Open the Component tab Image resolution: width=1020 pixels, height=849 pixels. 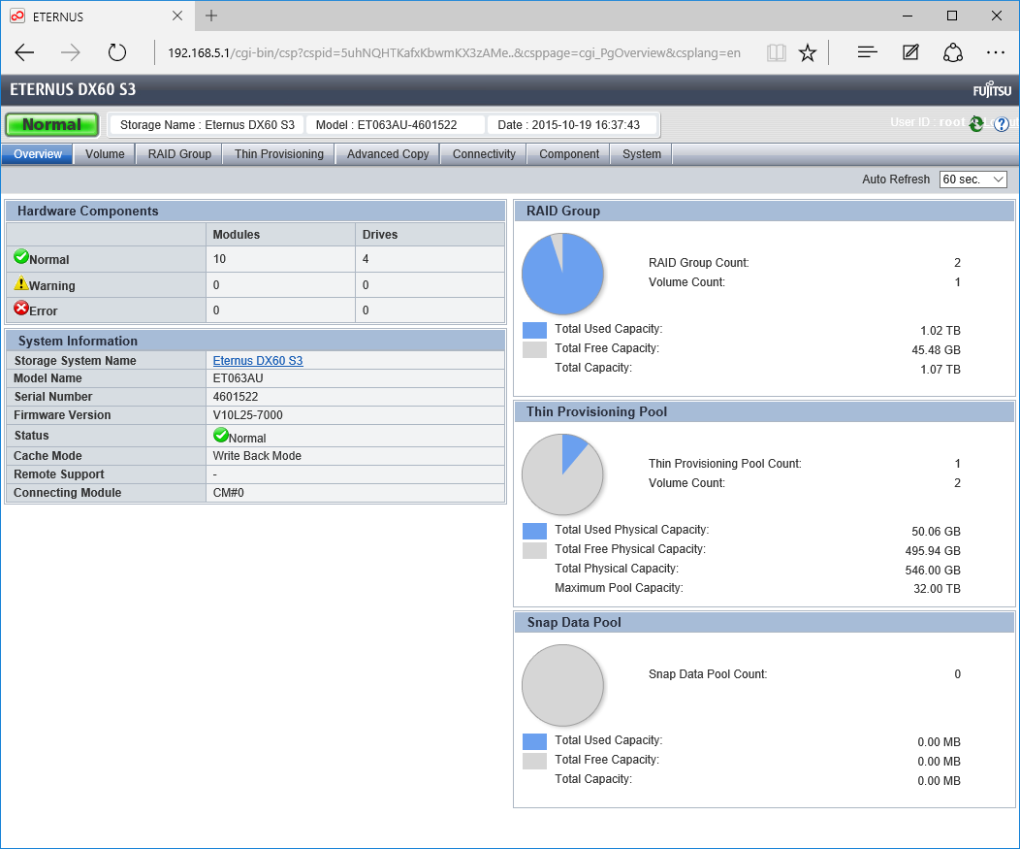(569, 154)
